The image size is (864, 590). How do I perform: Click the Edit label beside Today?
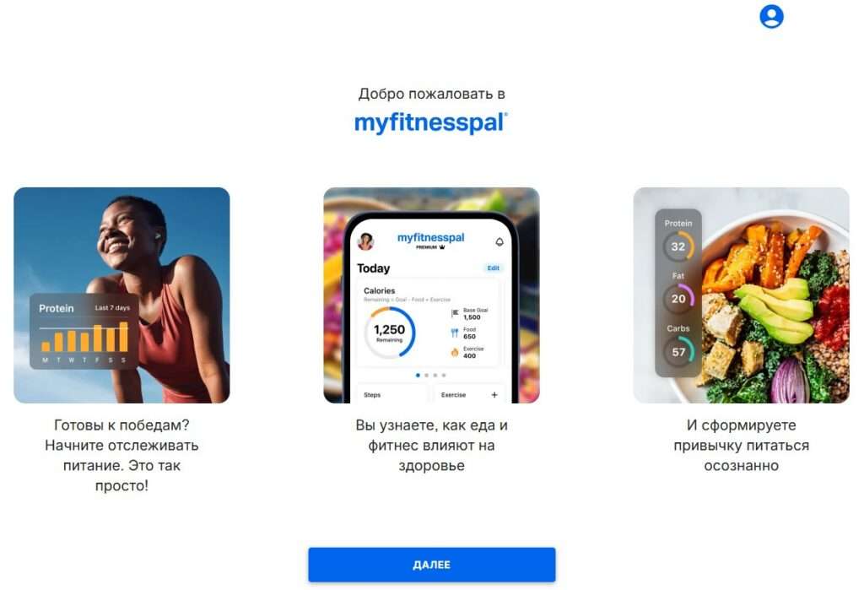tap(493, 268)
